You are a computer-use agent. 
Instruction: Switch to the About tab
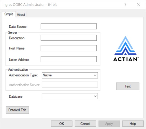[x=21, y=15]
